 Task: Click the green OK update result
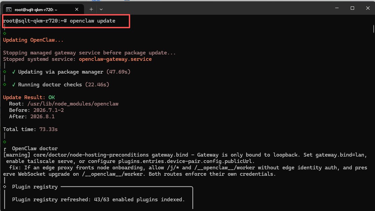click(52, 97)
